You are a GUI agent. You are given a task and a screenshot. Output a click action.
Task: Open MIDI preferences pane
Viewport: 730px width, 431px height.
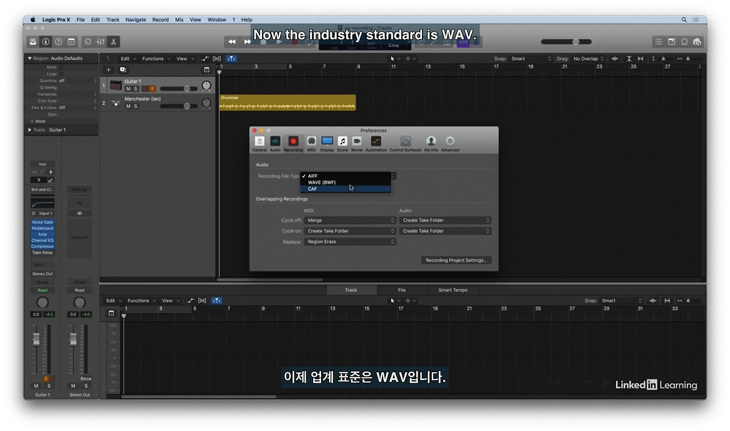point(311,144)
